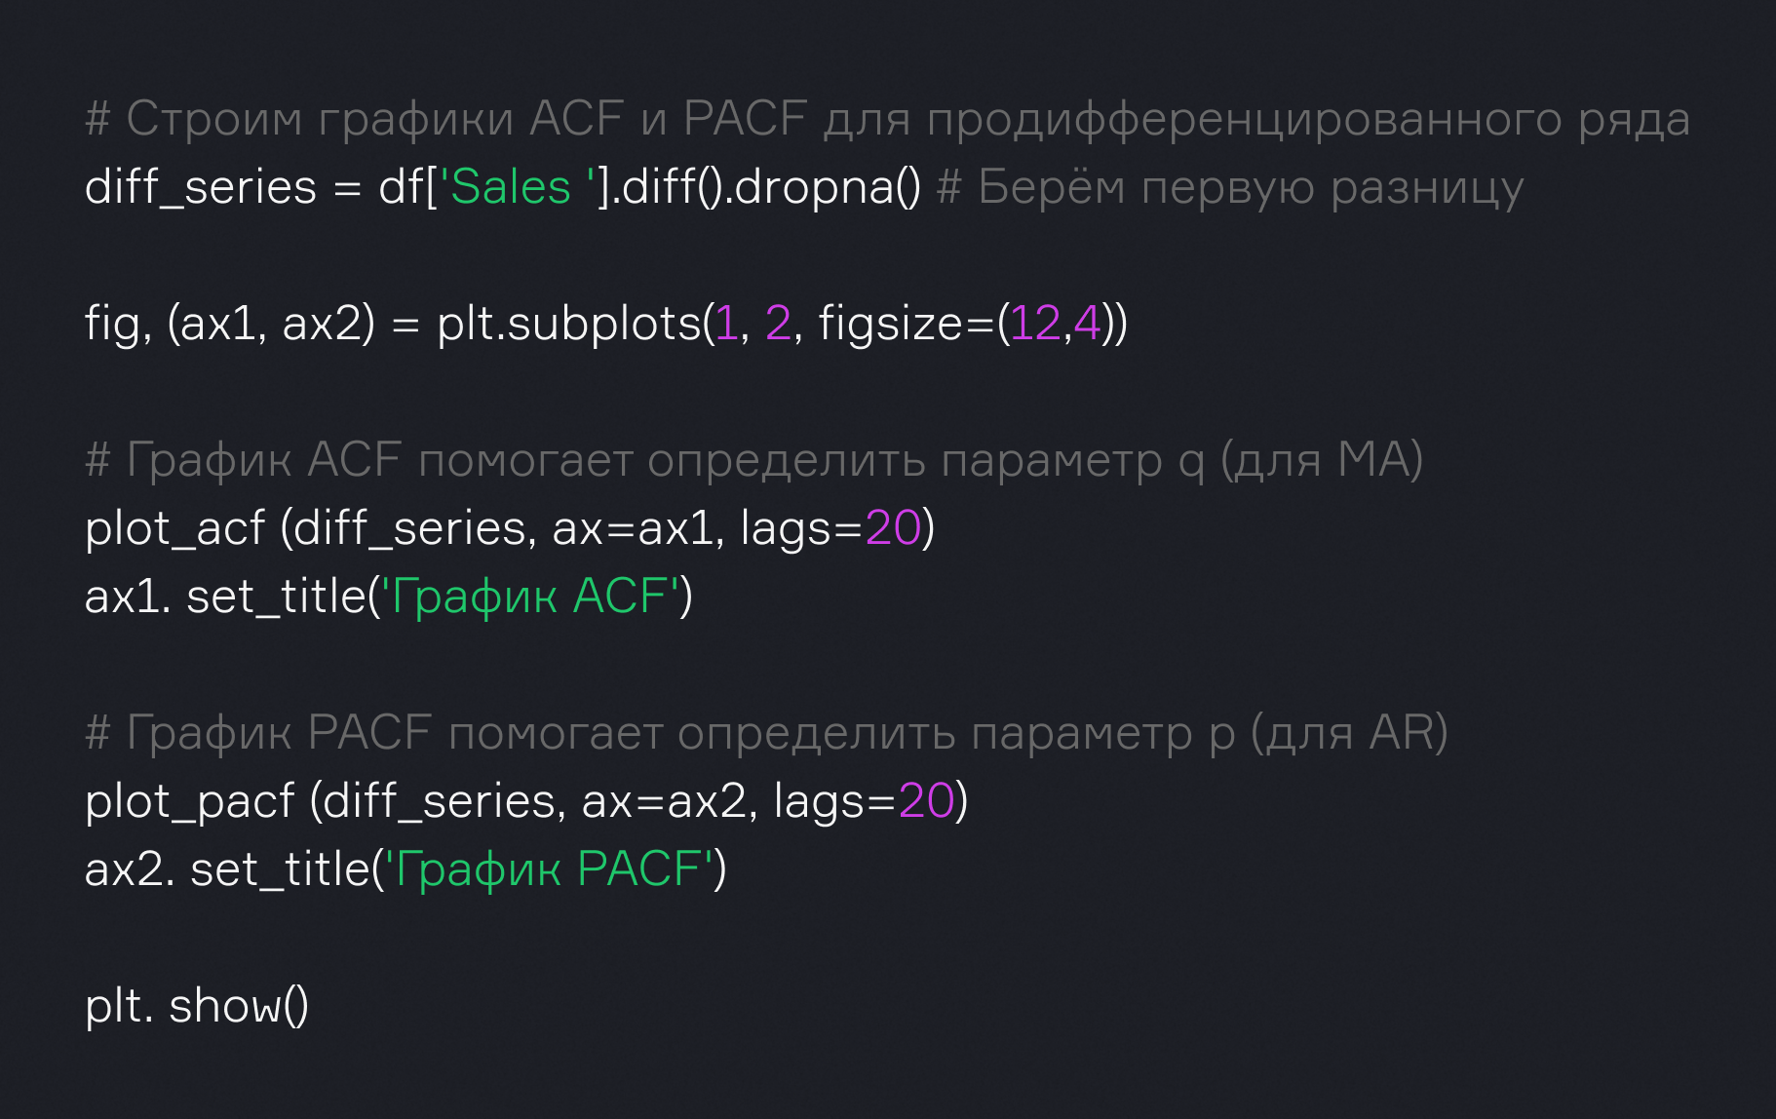Click the 'График PACF' title string
The height and width of the screenshot is (1119, 1776).
click(x=548, y=869)
